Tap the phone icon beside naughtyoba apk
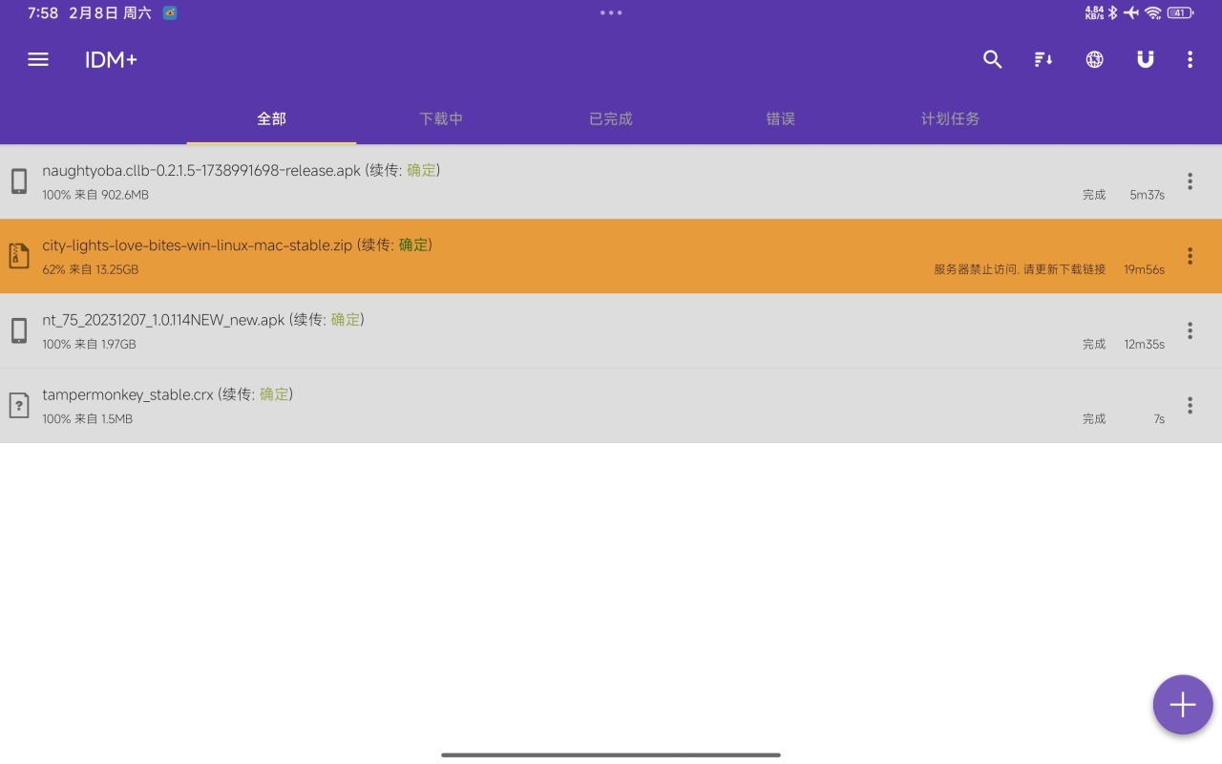 point(19,181)
